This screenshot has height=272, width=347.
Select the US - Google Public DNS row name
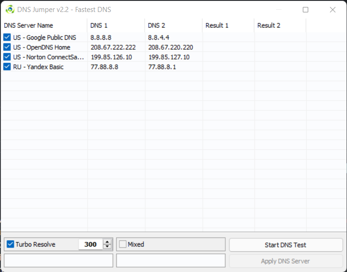pos(45,37)
